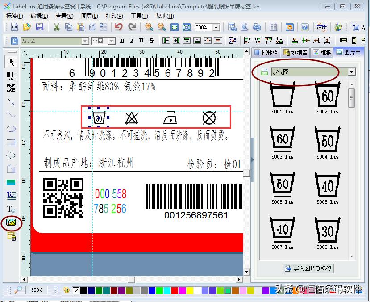
Task: Open the Arial font dropdown
Action: point(85,41)
